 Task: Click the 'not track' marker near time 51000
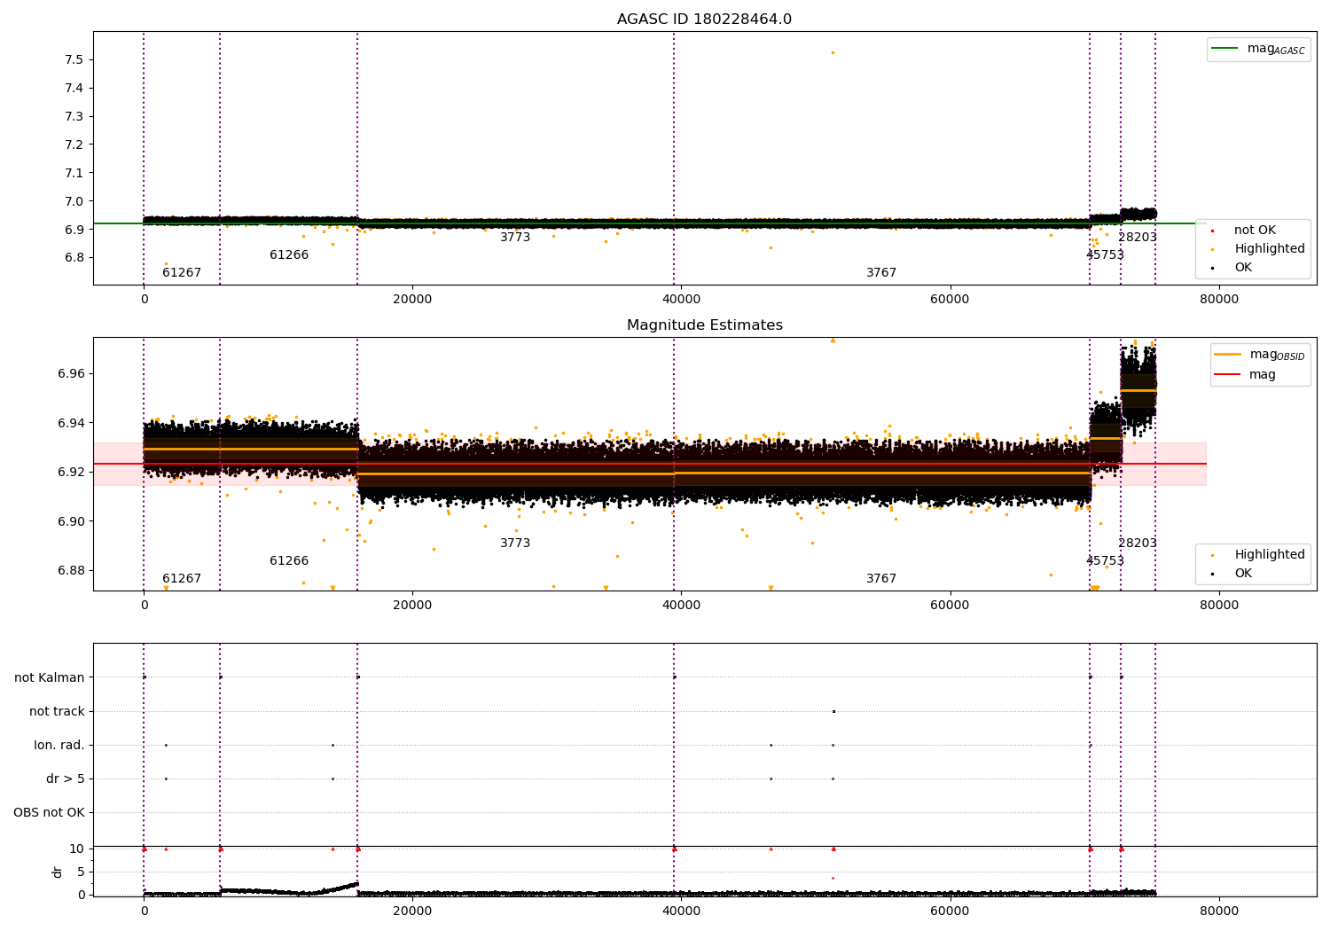click(833, 711)
